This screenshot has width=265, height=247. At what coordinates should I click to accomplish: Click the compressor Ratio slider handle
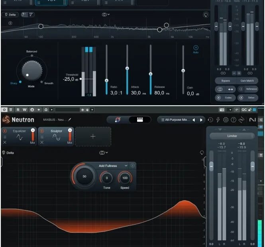[107, 80]
